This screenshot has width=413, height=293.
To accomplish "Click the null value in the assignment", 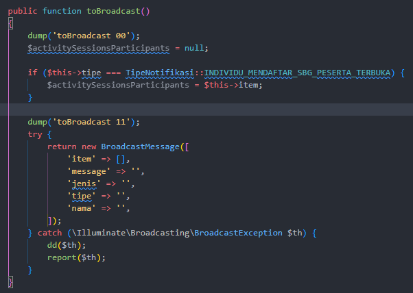I will point(193,48).
